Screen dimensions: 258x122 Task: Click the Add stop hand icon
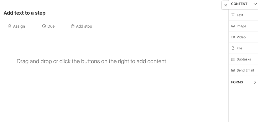click(73, 26)
